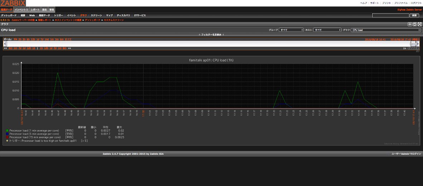Go to トリガー in the submenu
The image size is (423, 186).
click(59, 16)
